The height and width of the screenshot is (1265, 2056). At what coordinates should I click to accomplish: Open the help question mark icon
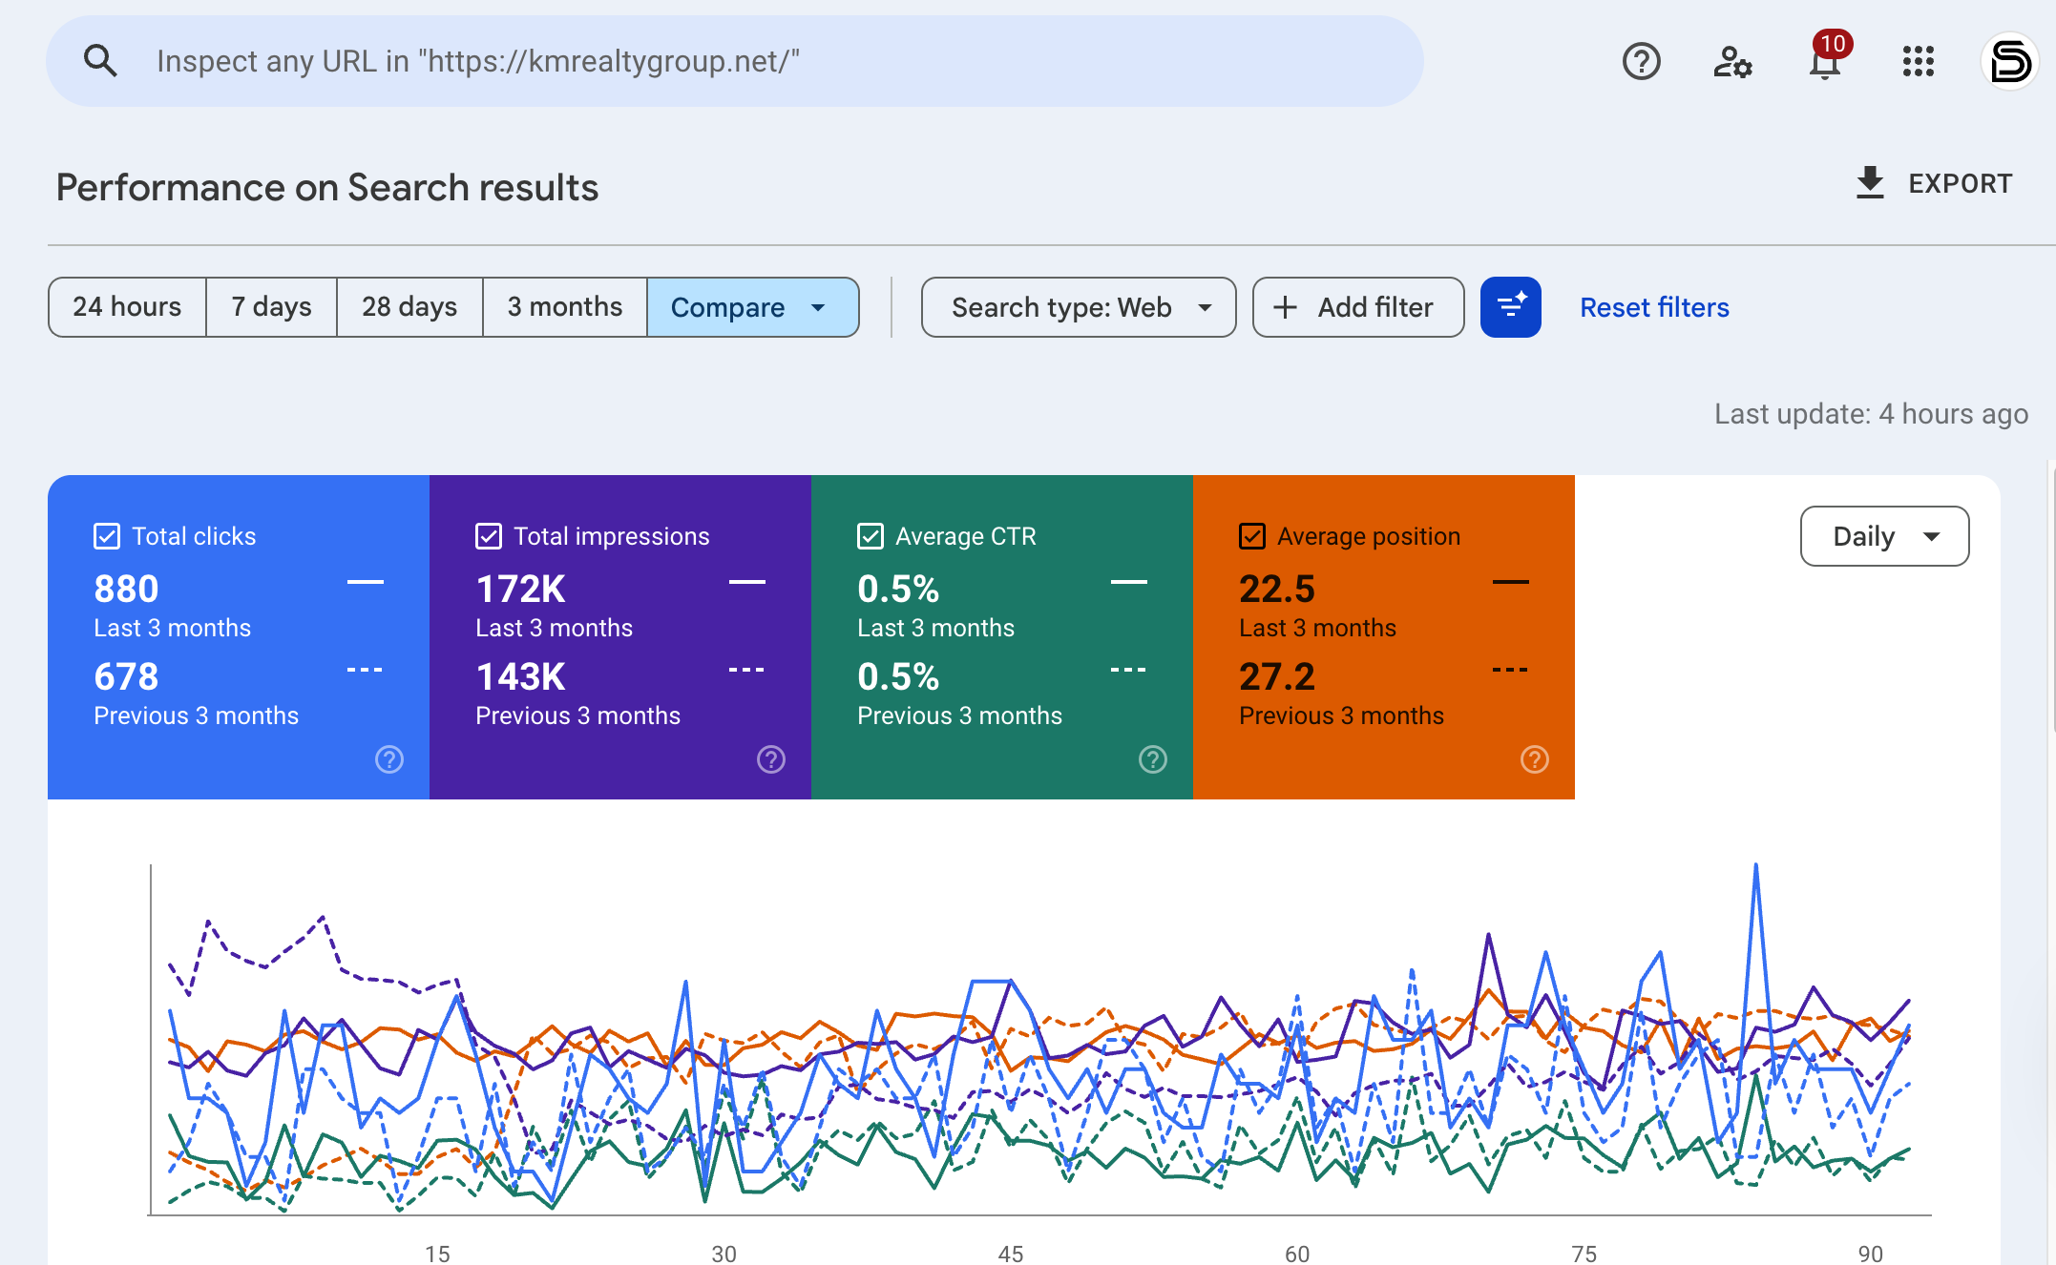pos(1641,62)
